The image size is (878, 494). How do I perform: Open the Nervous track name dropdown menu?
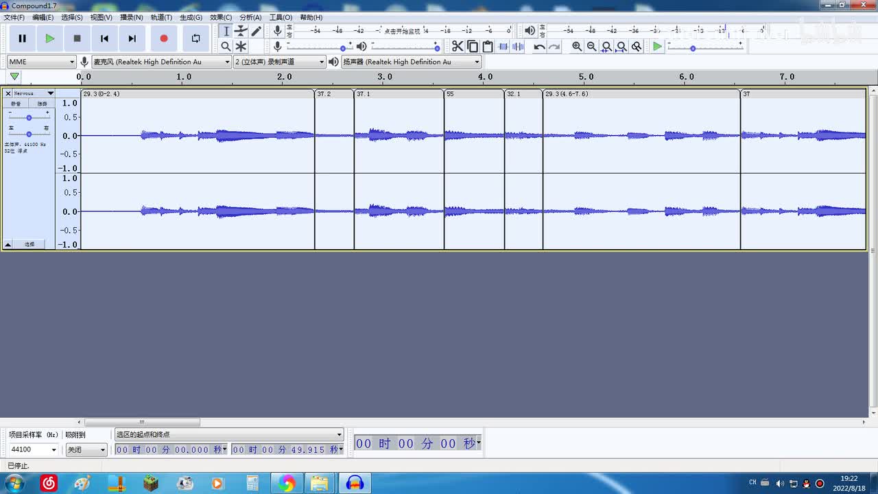pos(34,93)
